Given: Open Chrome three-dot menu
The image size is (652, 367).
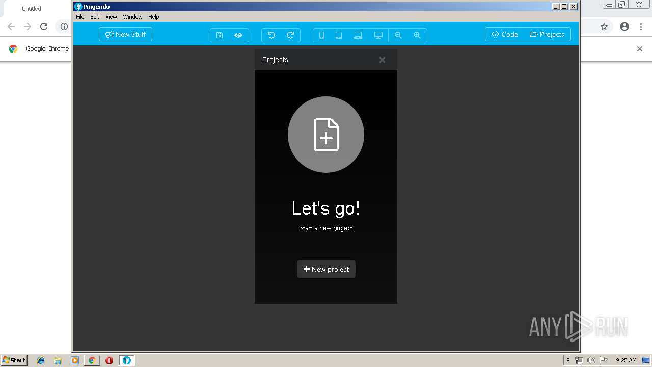Looking at the screenshot, I should tap(641, 27).
